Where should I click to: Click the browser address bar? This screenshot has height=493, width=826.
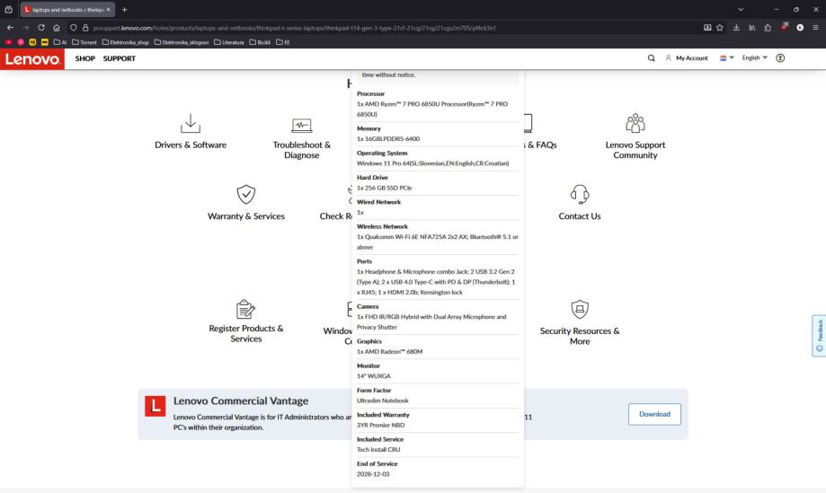point(360,28)
